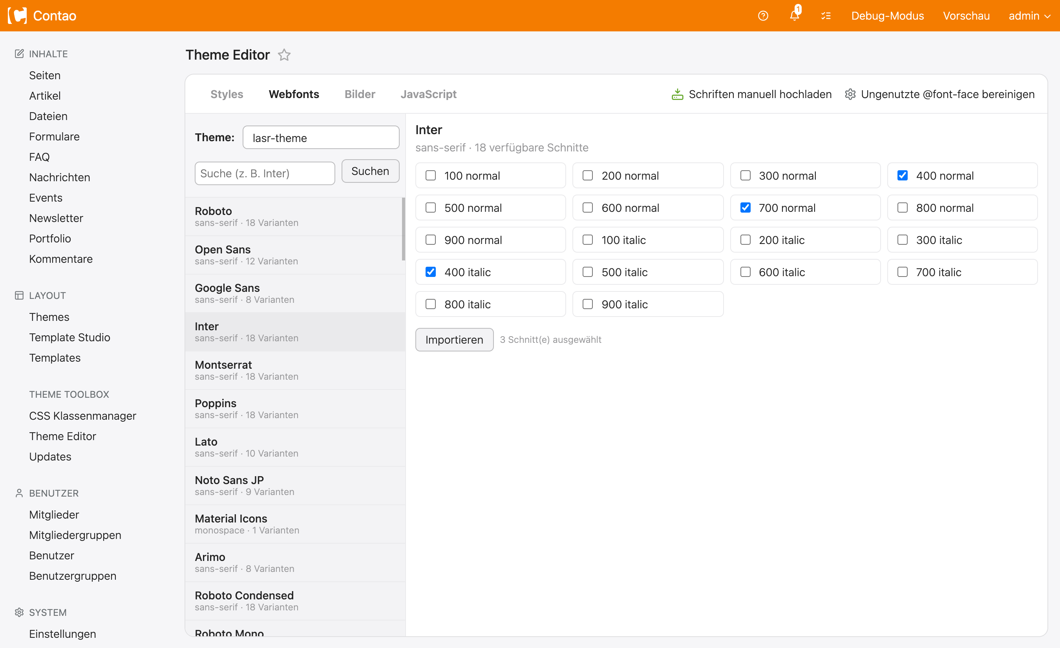This screenshot has height=648, width=1060.
Task: Click the Contao logo icon
Action: [18, 16]
